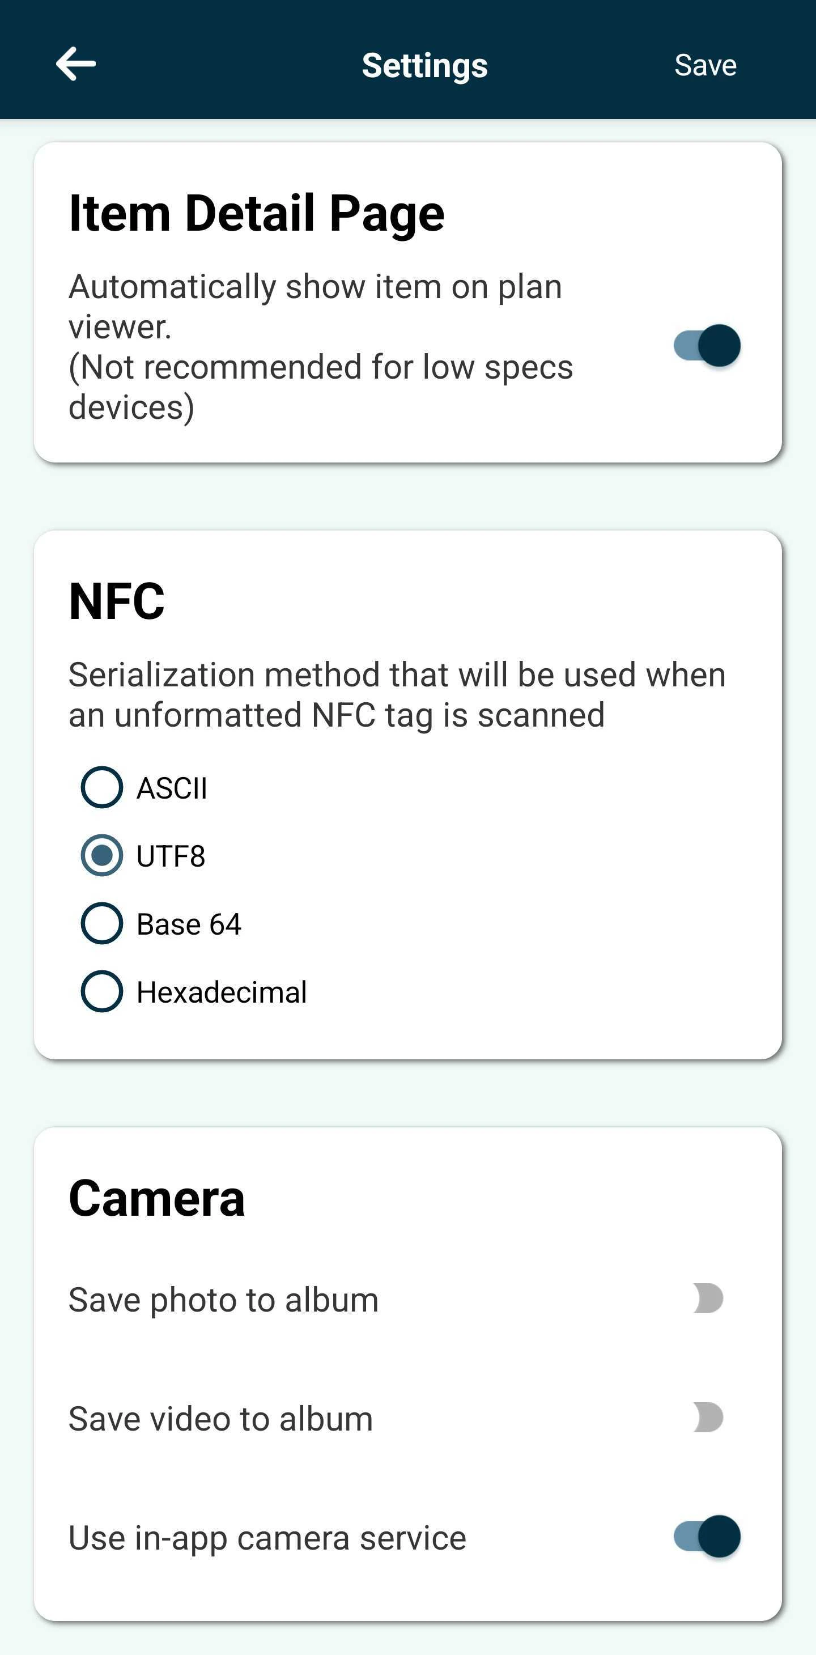Screen dimensions: 816x1655
Task: Tap the NFC section heading
Action: (x=116, y=600)
